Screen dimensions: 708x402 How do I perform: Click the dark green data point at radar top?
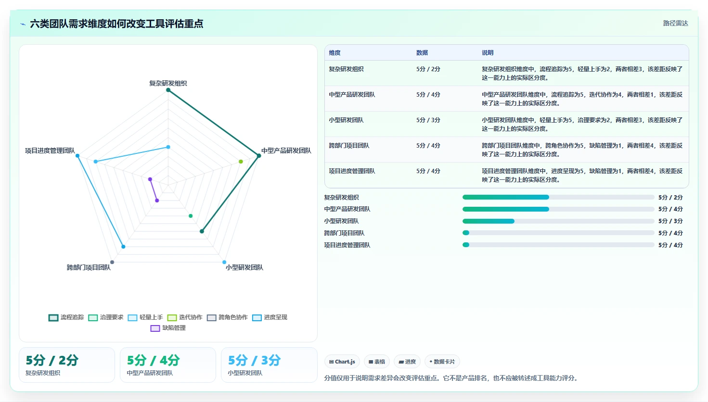pos(168,89)
